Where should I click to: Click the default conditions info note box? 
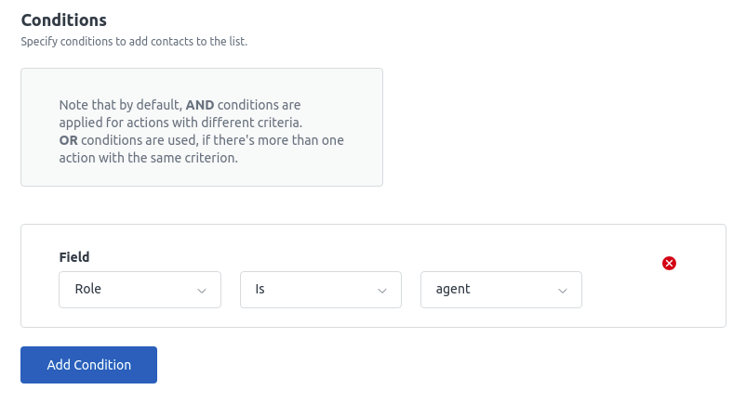click(202, 127)
